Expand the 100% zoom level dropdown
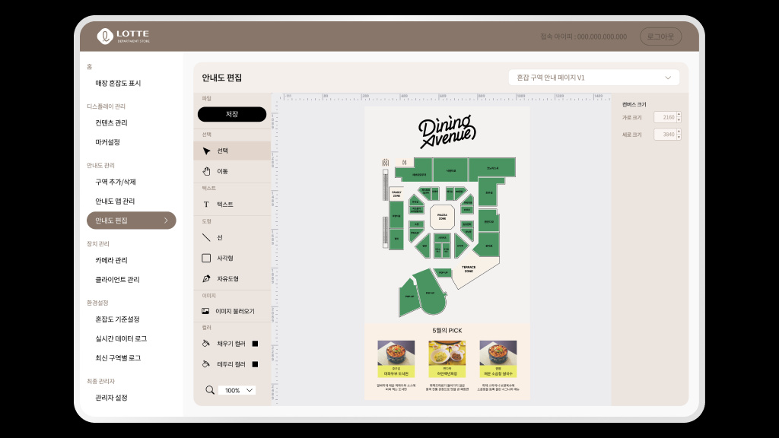 click(x=237, y=390)
